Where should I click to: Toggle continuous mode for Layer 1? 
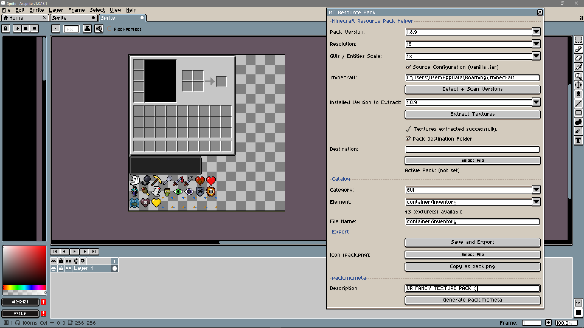(x=68, y=268)
